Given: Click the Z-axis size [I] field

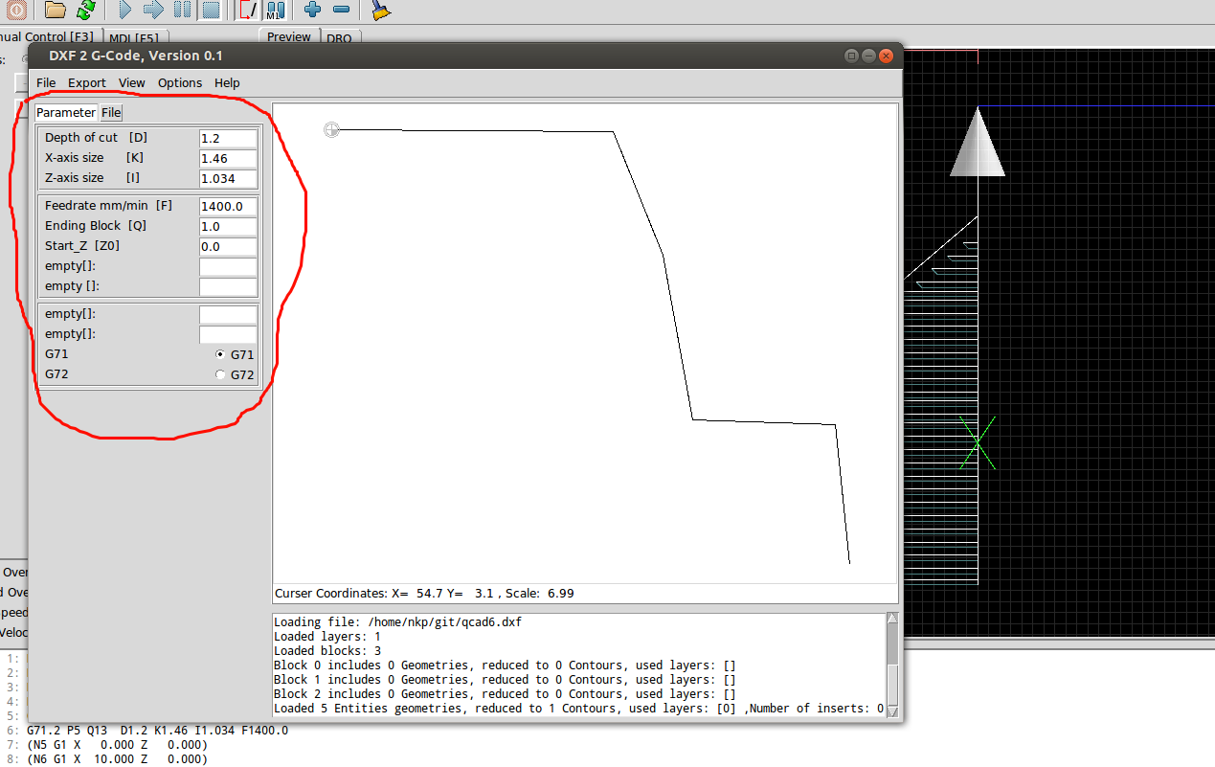Looking at the screenshot, I should click(228, 178).
